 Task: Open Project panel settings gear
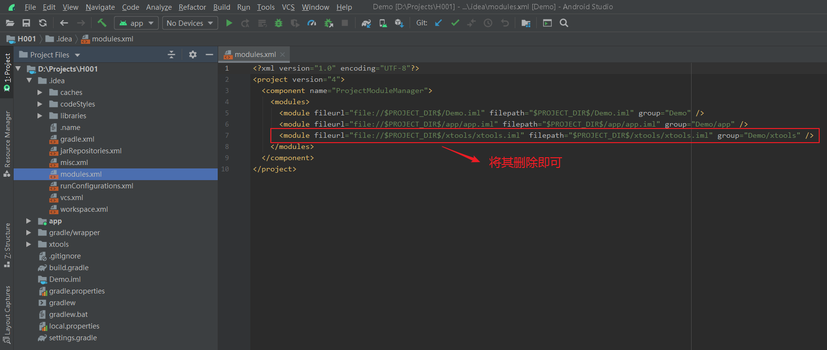pyautogui.click(x=193, y=55)
